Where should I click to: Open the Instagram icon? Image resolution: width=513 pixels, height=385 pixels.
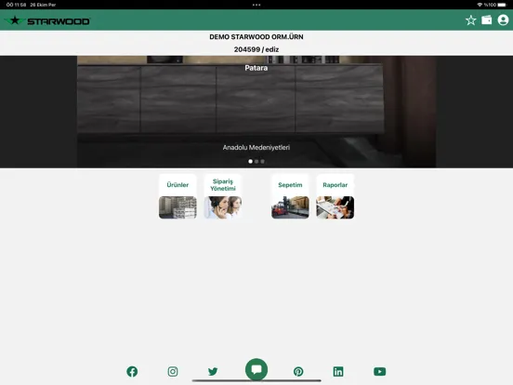coord(173,371)
